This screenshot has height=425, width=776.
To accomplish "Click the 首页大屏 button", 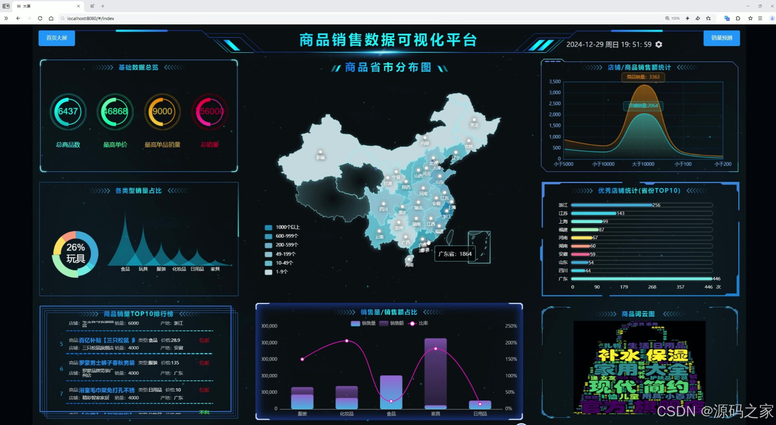I will (56, 38).
